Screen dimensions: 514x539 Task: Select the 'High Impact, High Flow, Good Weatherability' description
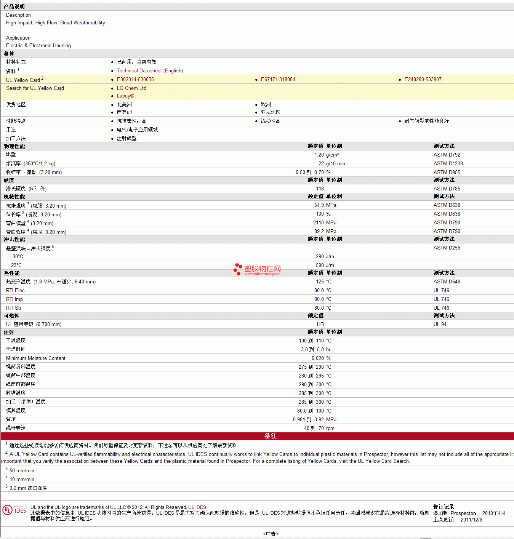tap(56, 23)
